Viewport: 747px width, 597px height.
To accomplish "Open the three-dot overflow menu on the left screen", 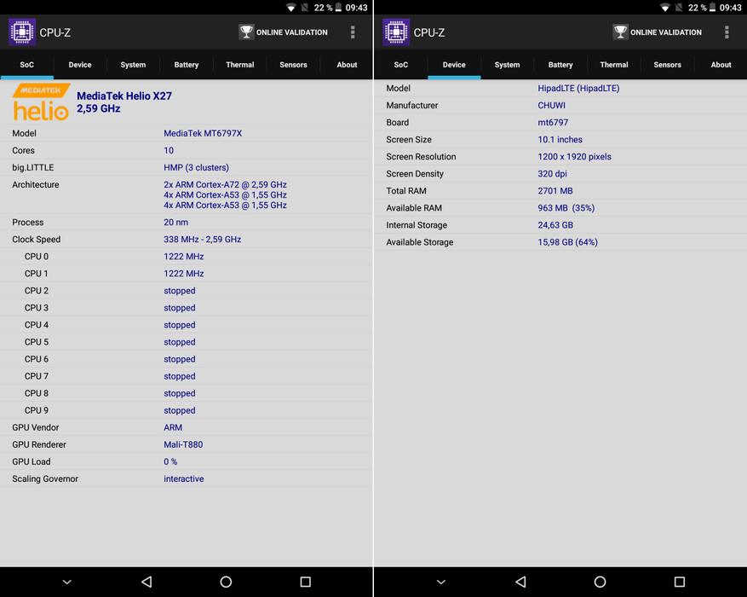I will tap(353, 32).
